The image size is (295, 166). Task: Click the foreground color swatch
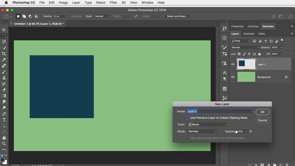2,160
